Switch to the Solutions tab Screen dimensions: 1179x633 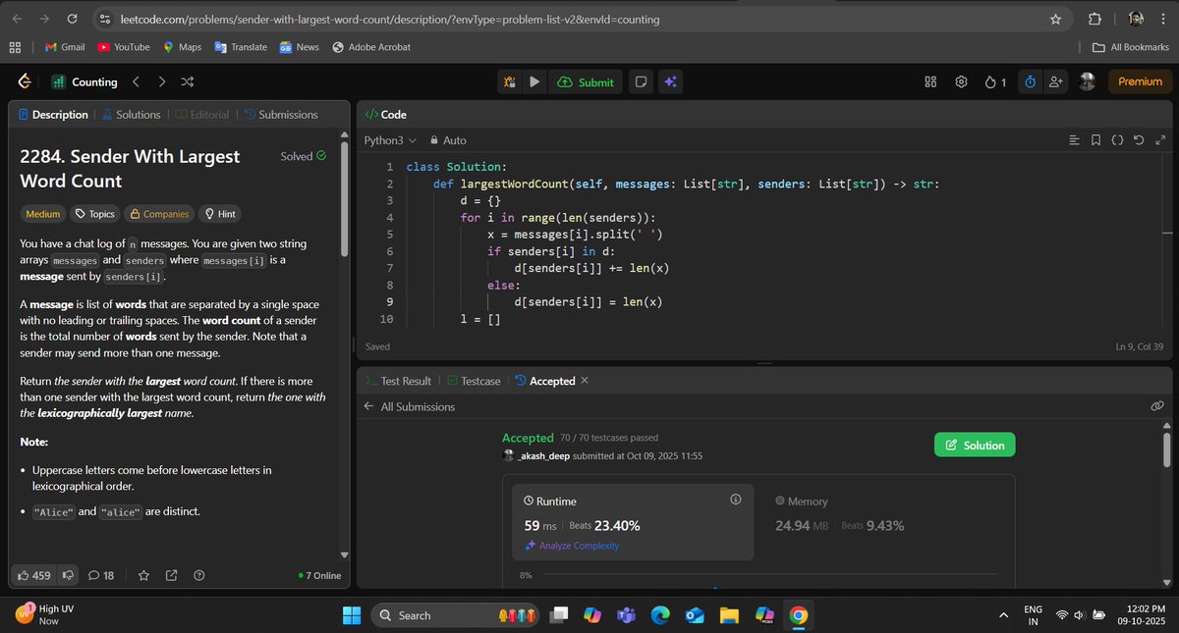(131, 115)
